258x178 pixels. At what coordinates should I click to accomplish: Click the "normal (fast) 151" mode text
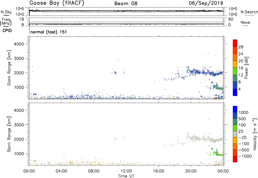[49, 32]
